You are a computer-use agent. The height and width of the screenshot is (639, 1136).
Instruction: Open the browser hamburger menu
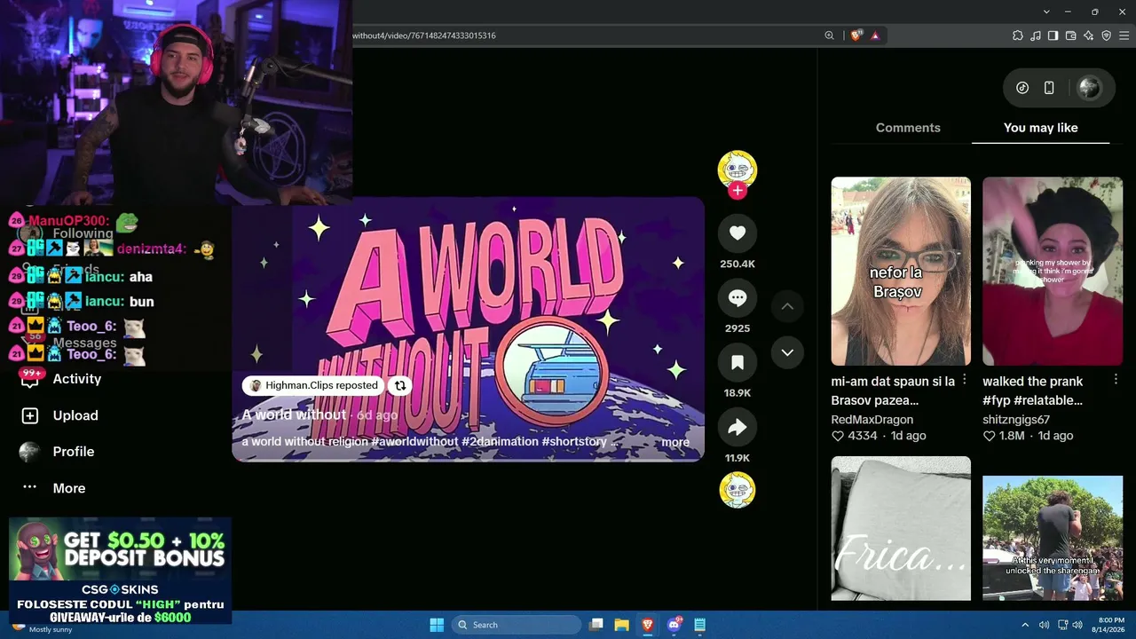coord(1124,35)
